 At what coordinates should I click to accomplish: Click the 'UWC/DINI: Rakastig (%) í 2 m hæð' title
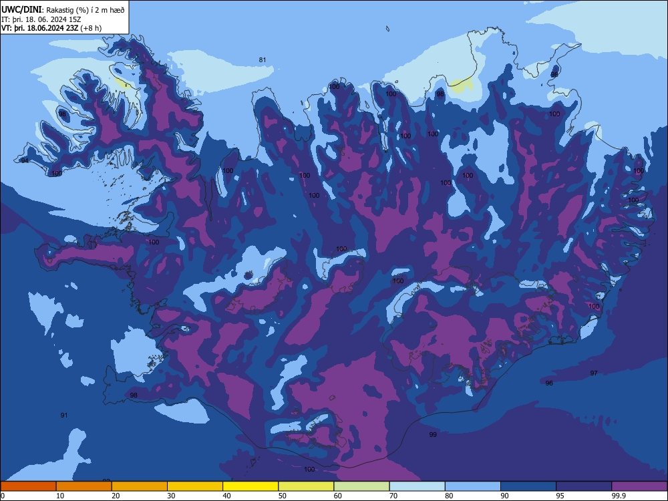click(x=63, y=10)
